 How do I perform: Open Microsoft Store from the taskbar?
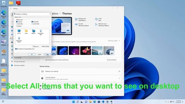click(x=99, y=102)
